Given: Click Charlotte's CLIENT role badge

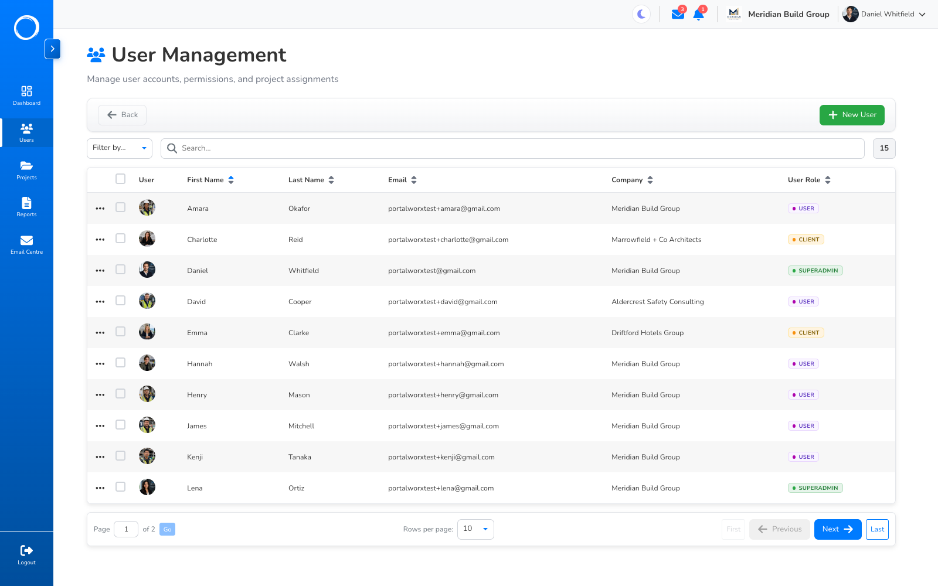Looking at the screenshot, I should pos(806,240).
